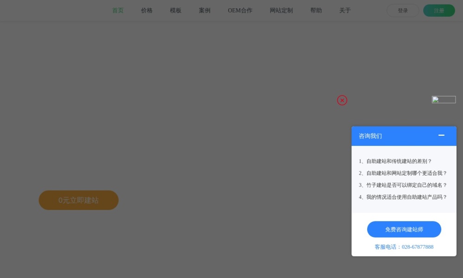View the 关于 page
The image size is (463, 278).
pyautogui.click(x=344, y=10)
